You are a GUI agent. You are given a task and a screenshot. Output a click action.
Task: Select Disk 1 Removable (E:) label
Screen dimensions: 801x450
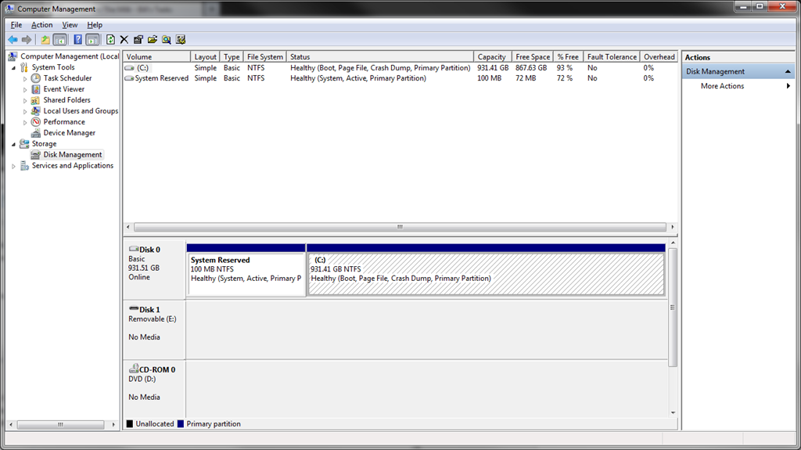[x=154, y=329]
